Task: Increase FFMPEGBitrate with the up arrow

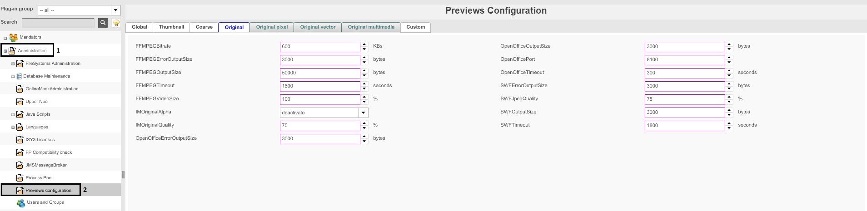Action: [364, 44]
